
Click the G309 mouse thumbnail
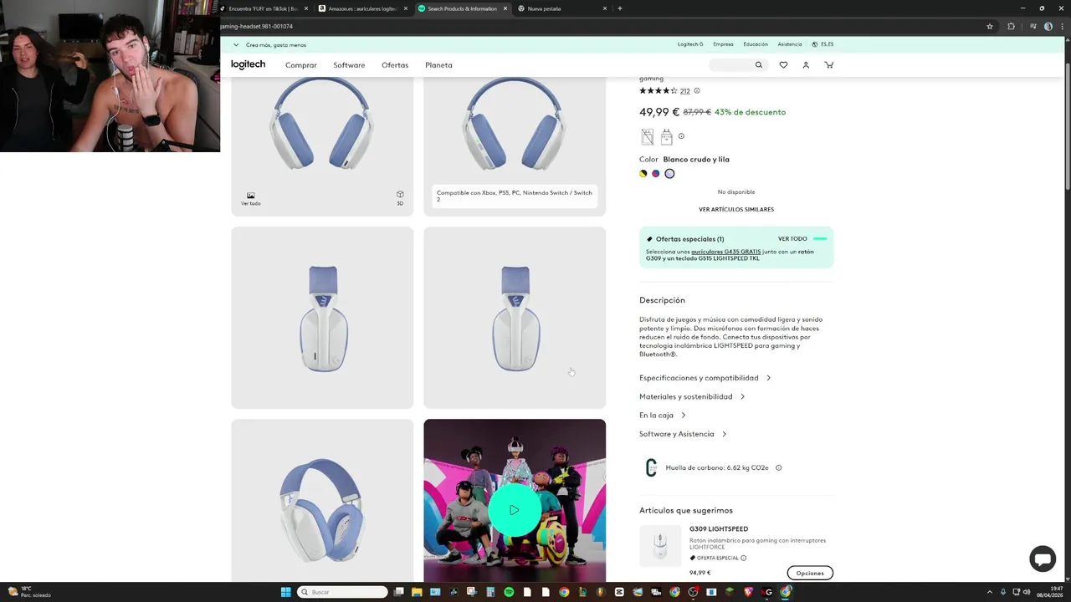(660, 546)
